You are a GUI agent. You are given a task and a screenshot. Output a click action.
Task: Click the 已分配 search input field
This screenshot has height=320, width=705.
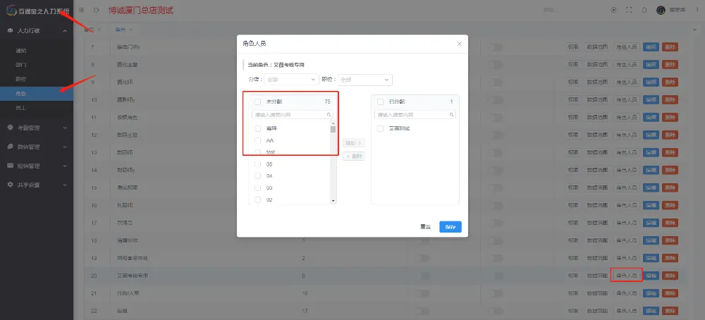(x=415, y=114)
